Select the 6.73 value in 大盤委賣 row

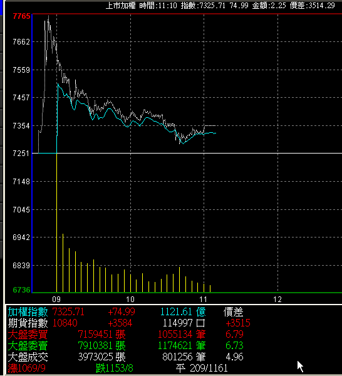(235, 345)
